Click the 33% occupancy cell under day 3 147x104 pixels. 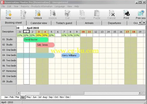pyautogui.click(x=39, y=35)
